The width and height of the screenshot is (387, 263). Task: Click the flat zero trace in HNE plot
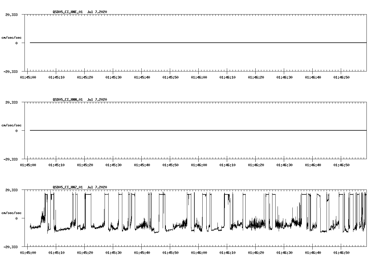[x=198, y=43]
